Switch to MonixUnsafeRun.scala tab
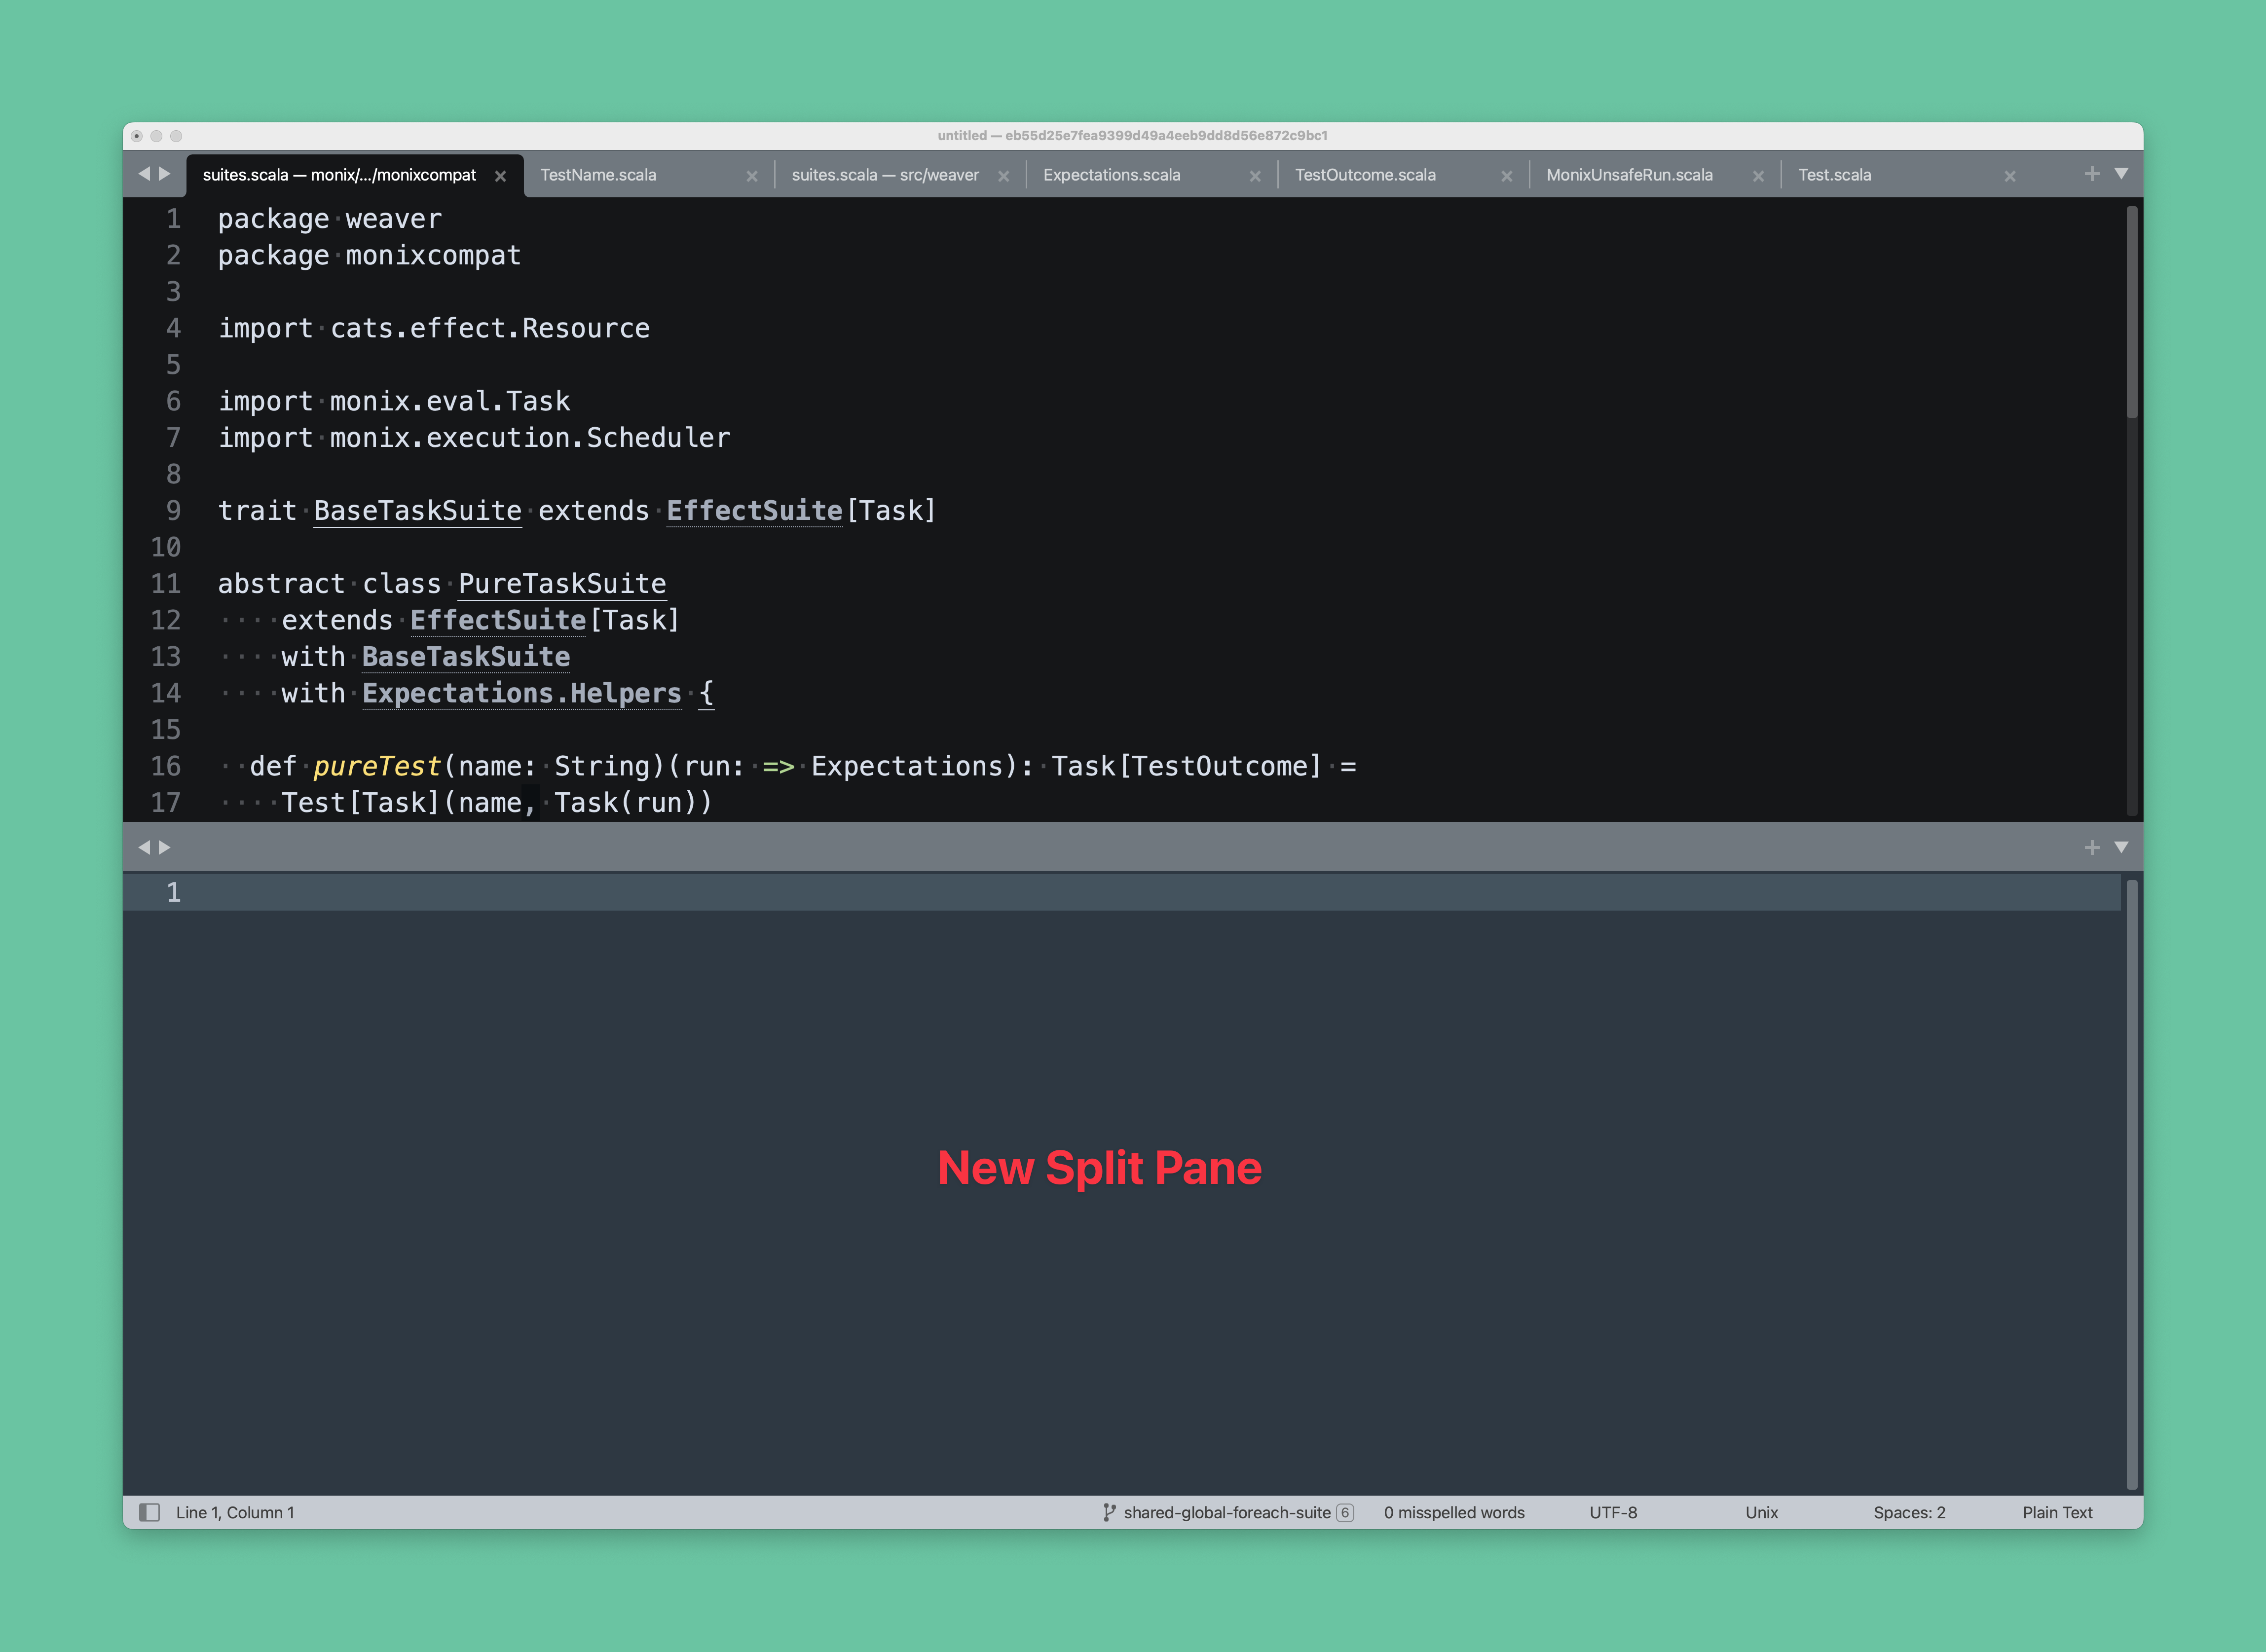 pyautogui.click(x=1629, y=175)
